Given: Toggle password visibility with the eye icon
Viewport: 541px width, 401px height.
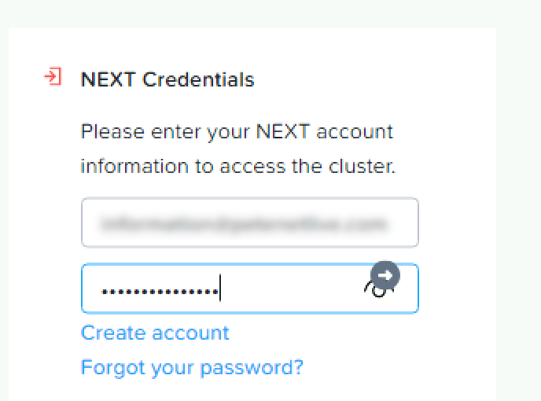Looking at the screenshot, I should [376, 291].
